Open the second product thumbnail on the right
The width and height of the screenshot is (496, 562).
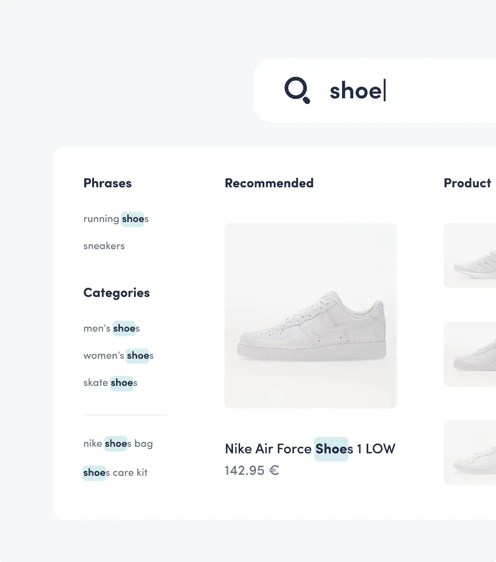pos(470,354)
